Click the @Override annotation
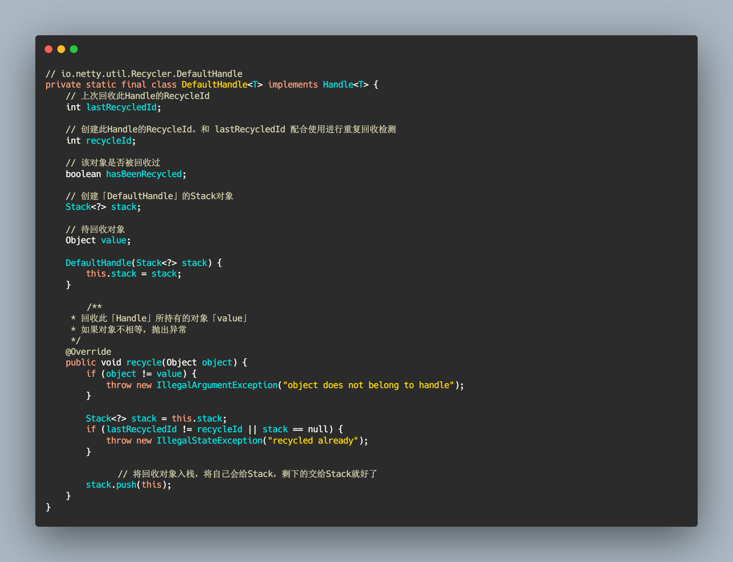 click(x=88, y=352)
